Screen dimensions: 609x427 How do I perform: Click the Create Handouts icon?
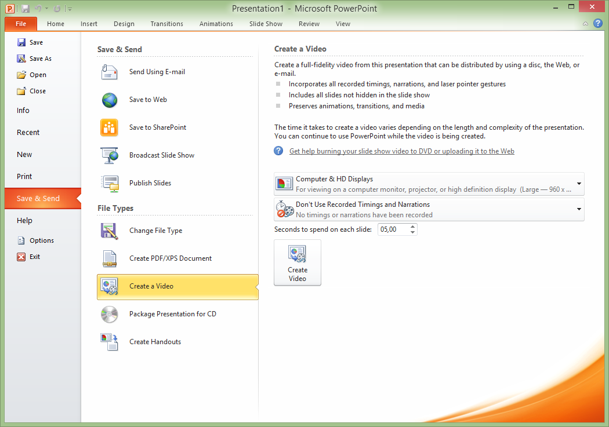tap(109, 342)
